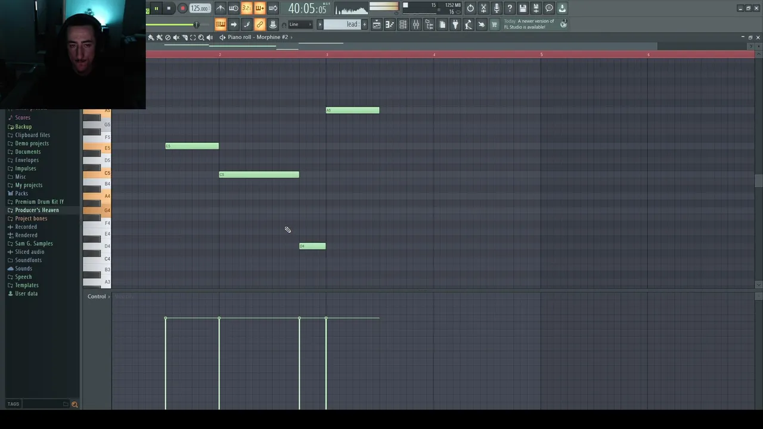Toggle loop recording
Image resolution: width=763 pixels, height=429 pixels.
[272, 8]
